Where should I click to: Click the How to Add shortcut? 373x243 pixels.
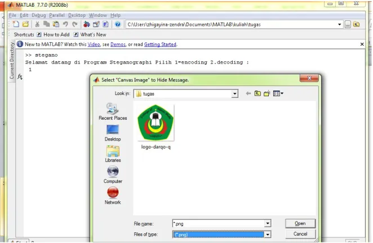coord(53,35)
